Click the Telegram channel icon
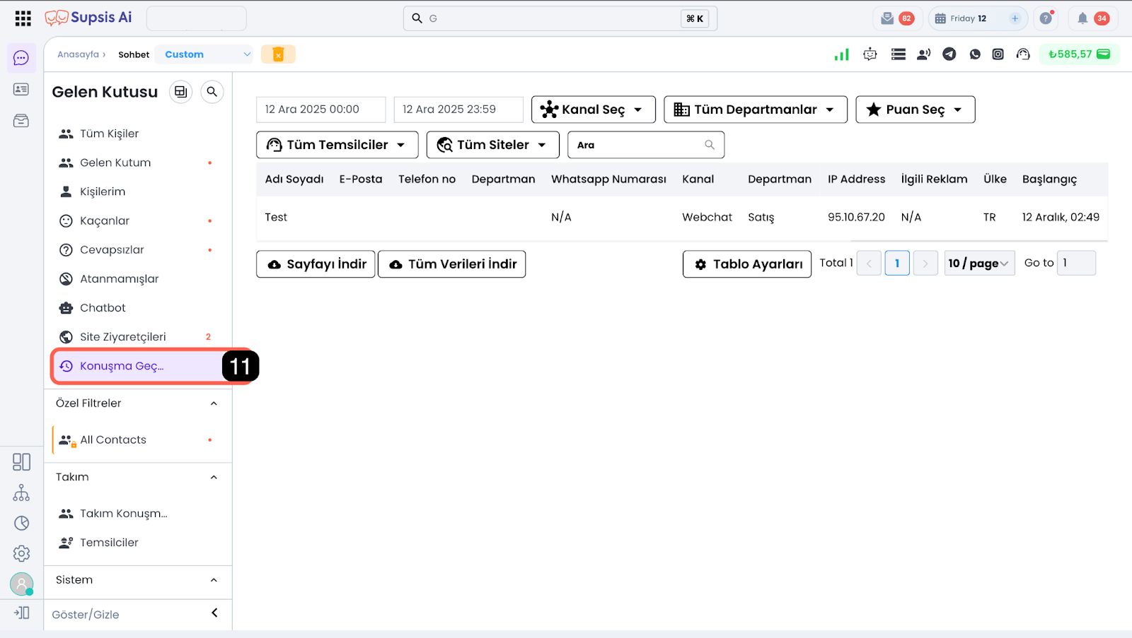The height and width of the screenshot is (638, 1132). pyautogui.click(x=949, y=54)
